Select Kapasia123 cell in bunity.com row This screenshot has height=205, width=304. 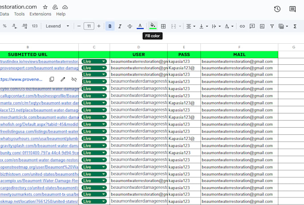coord(184,153)
